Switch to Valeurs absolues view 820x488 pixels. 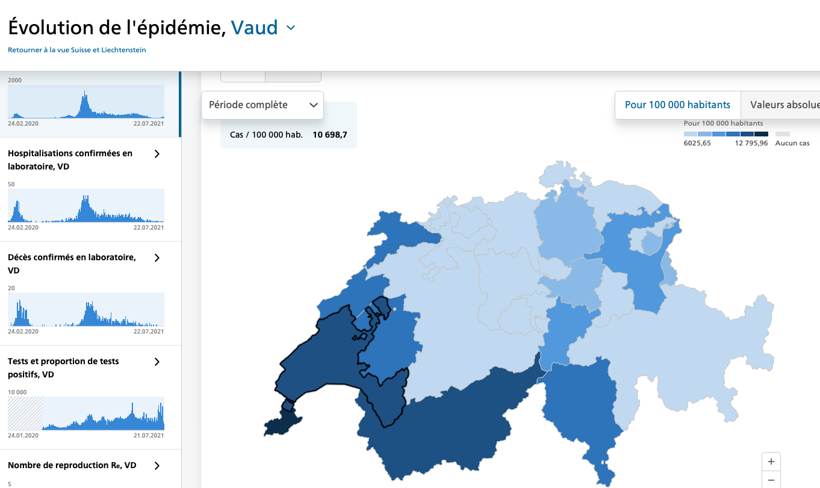click(784, 105)
